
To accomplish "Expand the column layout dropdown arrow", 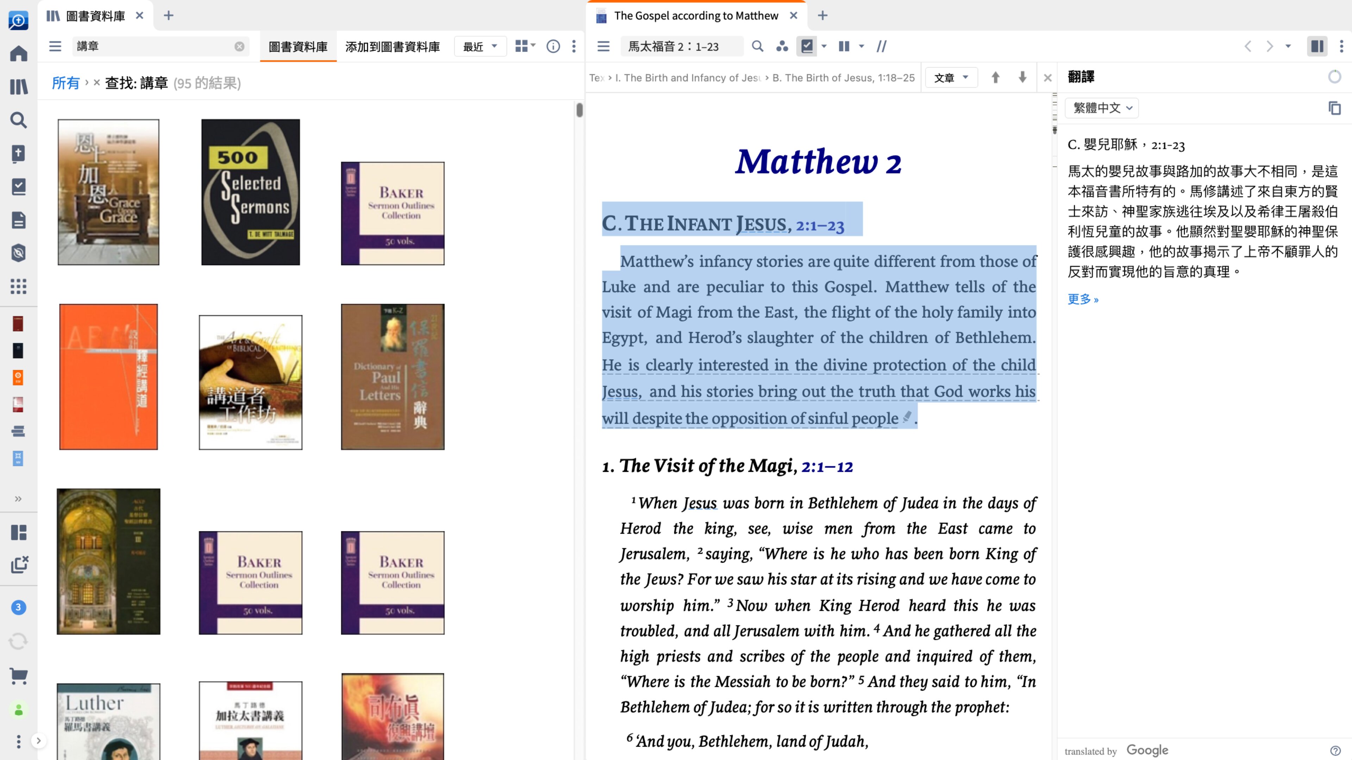I will point(861,46).
